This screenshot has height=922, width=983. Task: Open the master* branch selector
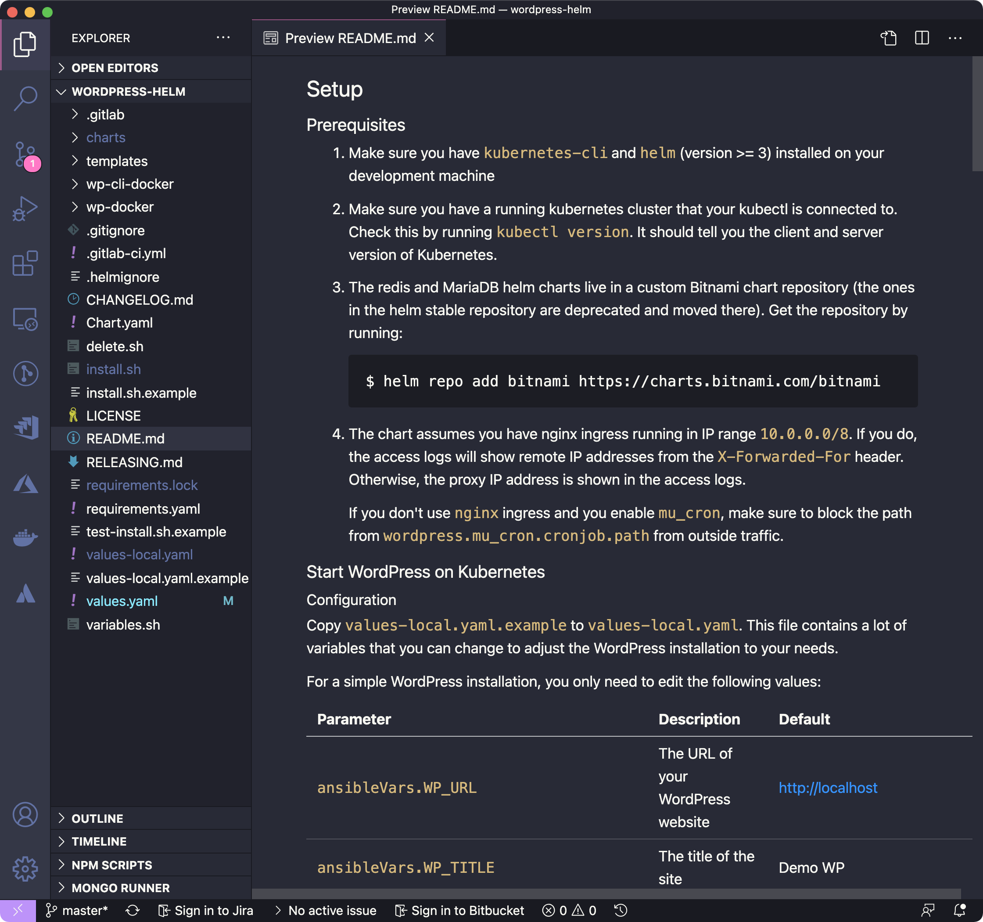pos(77,911)
